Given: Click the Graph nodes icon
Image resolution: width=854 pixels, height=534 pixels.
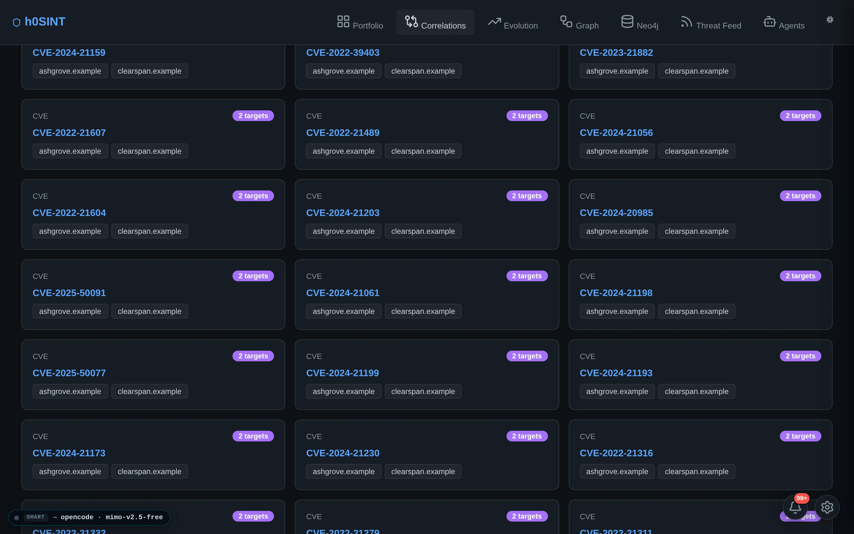Looking at the screenshot, I should point(566,21).
